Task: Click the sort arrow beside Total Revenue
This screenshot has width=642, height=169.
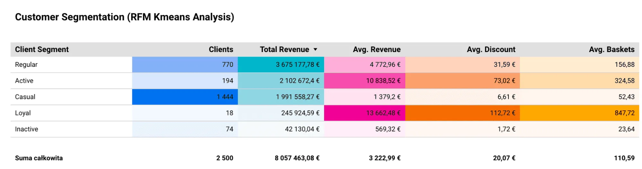Action: tap(315, 49)
